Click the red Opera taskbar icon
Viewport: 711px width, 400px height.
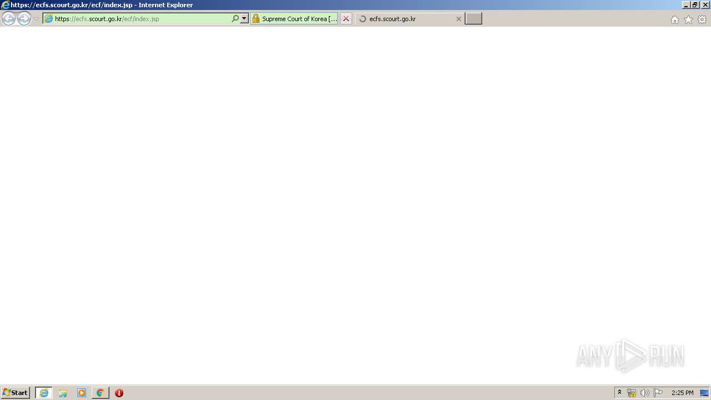(x=119, y=393)
